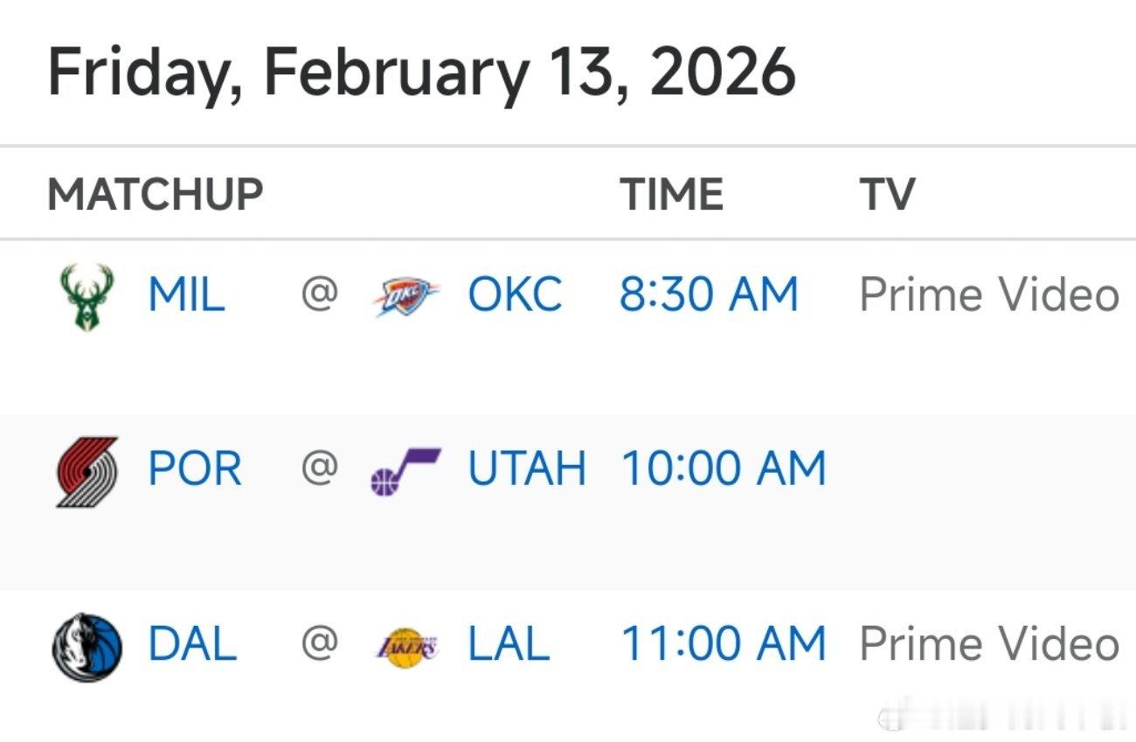Click the Dallas Mavericks logo
Screen dimensions: 1136x742
click(86, 647)
